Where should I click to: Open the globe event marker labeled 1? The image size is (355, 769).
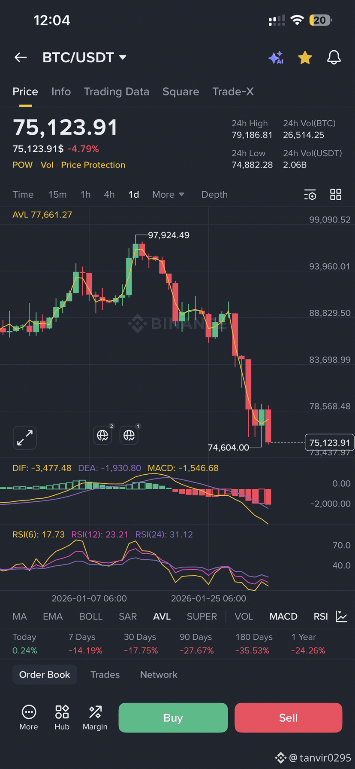point(129,435)
